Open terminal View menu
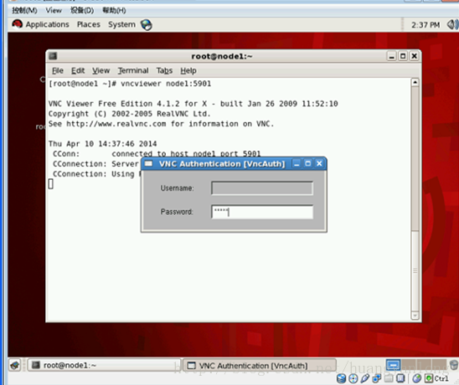 101,71
